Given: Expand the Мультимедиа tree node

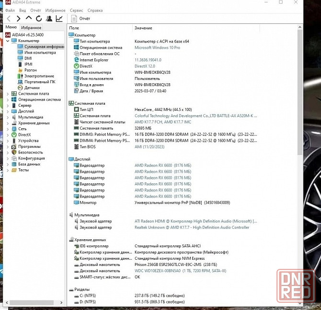Looking at the screenshot, I should (8, 117).
